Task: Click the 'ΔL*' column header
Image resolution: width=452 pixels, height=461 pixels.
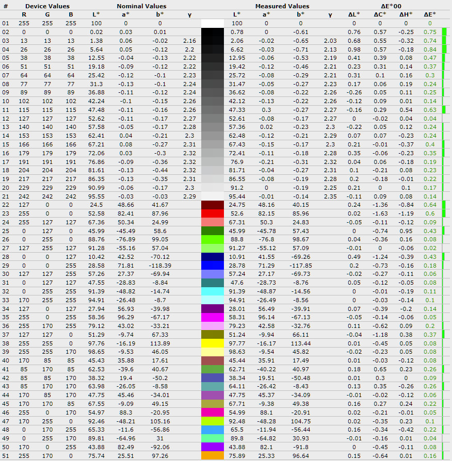Action: [x=354, y=14]
